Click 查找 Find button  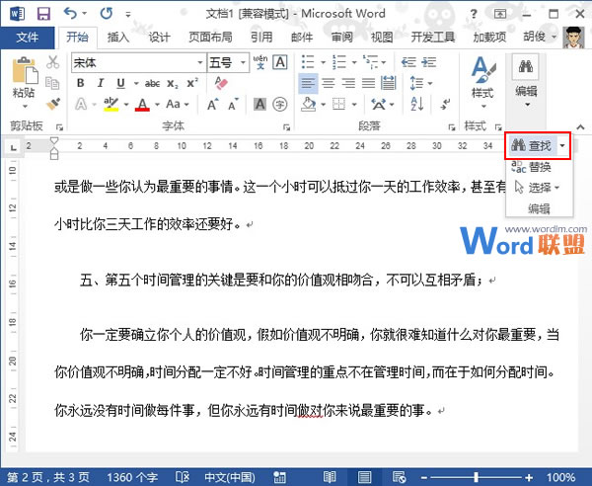[533, 145]
